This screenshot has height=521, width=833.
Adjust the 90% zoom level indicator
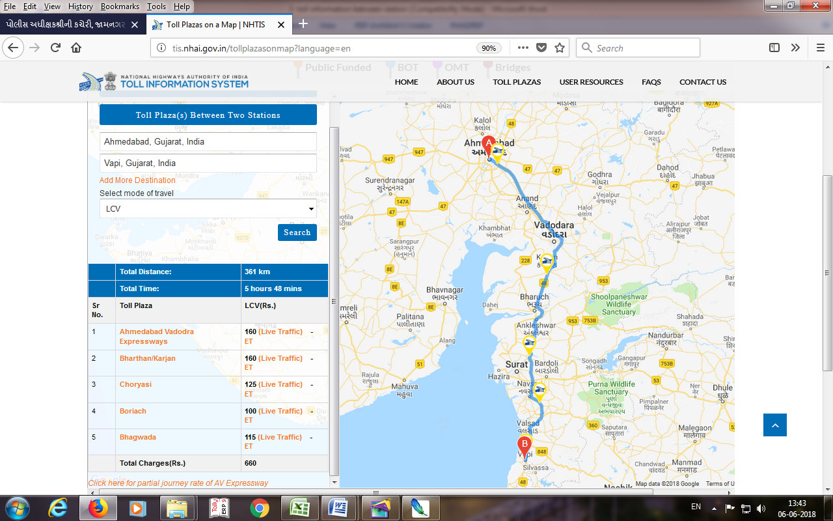coord(488,48)
